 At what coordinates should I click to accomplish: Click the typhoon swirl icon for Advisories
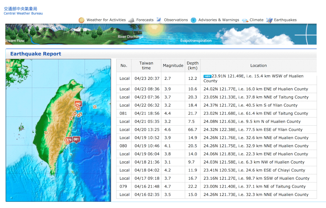(194, 20)
